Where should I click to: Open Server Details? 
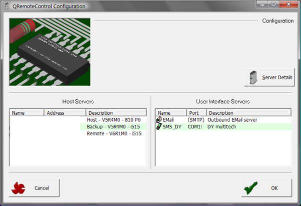coord(270,78)
